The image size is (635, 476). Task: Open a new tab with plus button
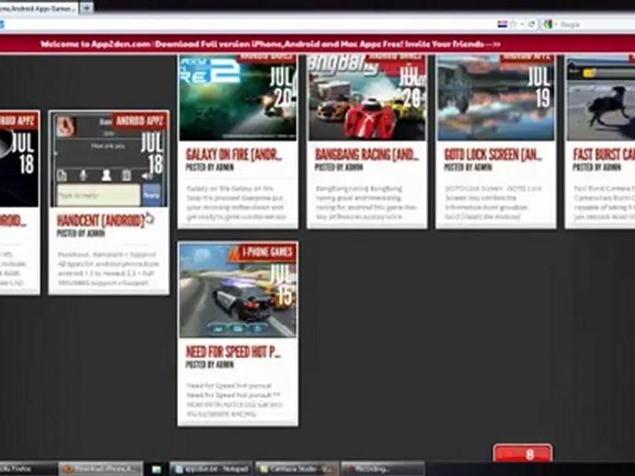tap(86, 8)
